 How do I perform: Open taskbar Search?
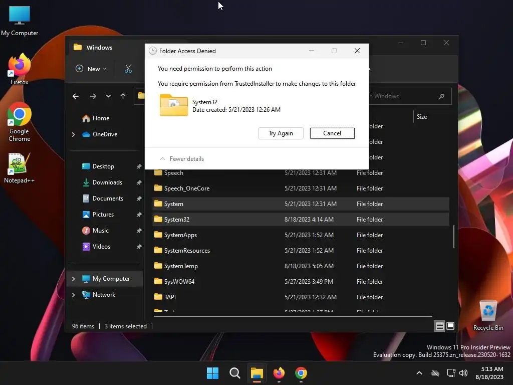coord(234,373)
